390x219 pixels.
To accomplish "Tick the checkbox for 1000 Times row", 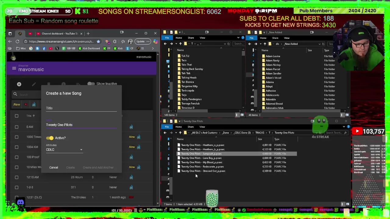I will pos(17,137).
